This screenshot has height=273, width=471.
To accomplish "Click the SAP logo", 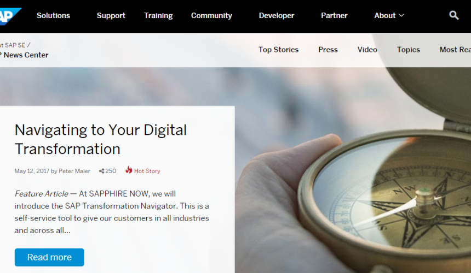I will click(x=10, y=16).
